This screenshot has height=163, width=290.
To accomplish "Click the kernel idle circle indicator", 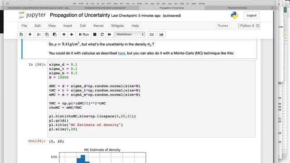I will pyautogui.click(x=258, y=26).
